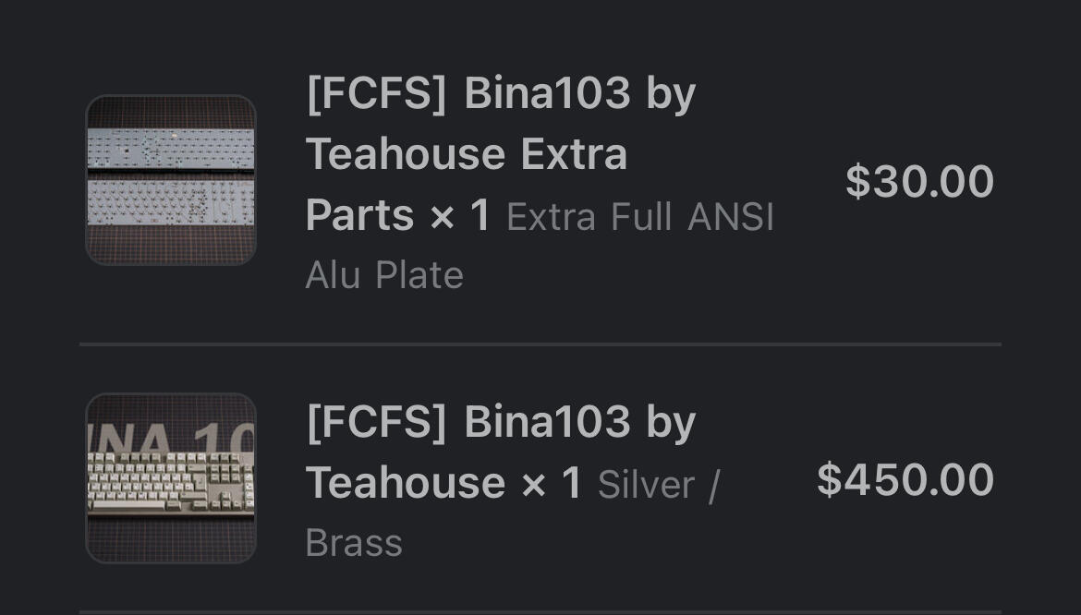Click the word "Extra" after Teahouse
Viewport: 1081px width, 615px height.
pyautogui.click(x=574, y=154)
